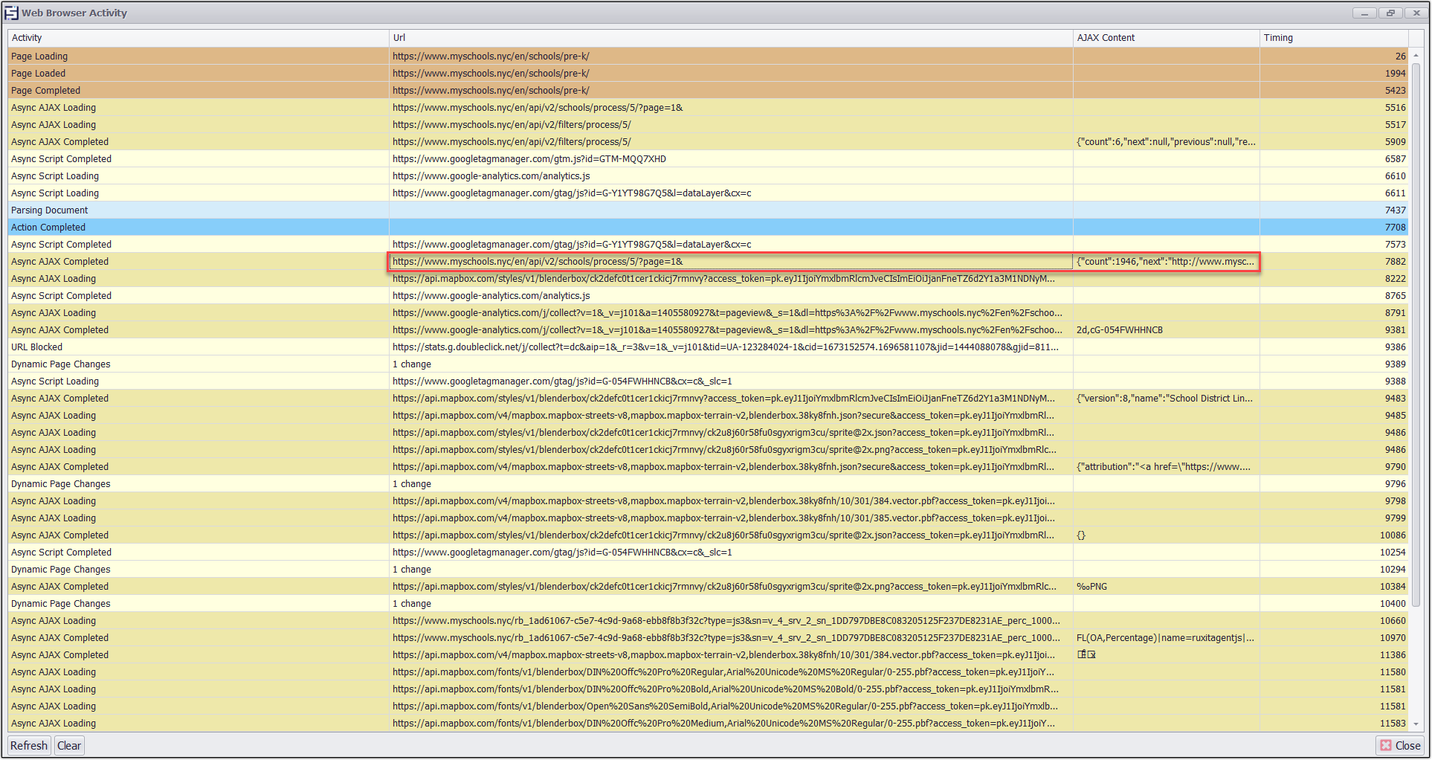
Task: Click the Refresh button
Action: pyautogui.click(x=29, y=745)
